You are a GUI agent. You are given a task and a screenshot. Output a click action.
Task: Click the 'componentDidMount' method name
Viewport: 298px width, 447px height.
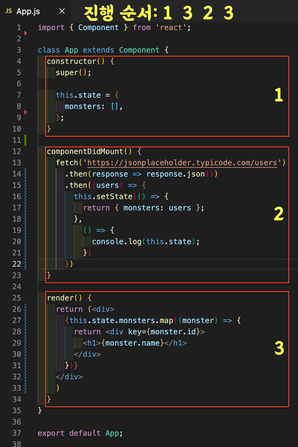[85, 152]
